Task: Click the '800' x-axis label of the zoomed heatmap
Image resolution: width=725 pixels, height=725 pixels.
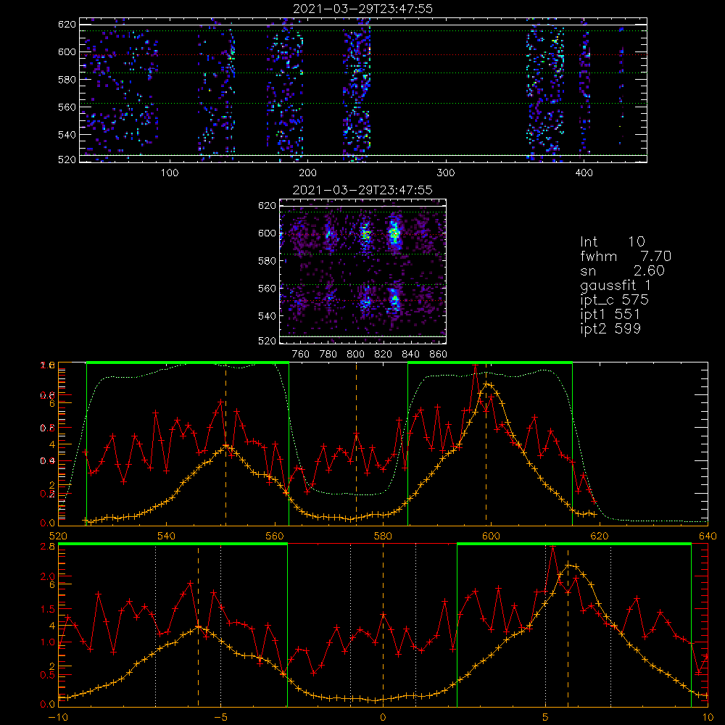Action: coord(356,355)
